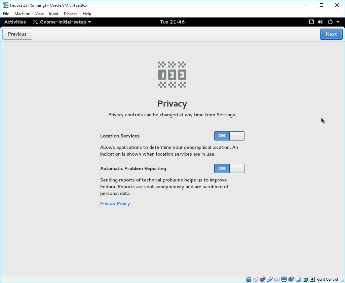Click the Privacy heading text
This screenshot has width=345, height=283.
(172, 104)
